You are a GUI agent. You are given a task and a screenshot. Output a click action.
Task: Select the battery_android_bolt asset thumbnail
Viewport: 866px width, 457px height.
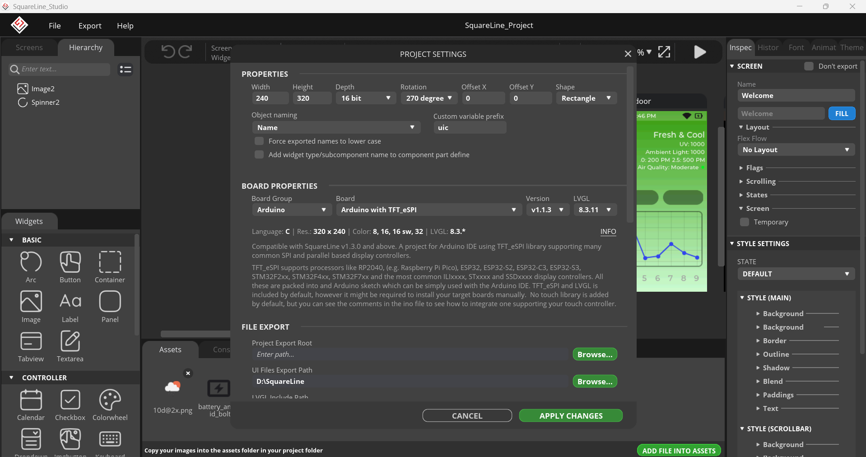click(219, 388)
